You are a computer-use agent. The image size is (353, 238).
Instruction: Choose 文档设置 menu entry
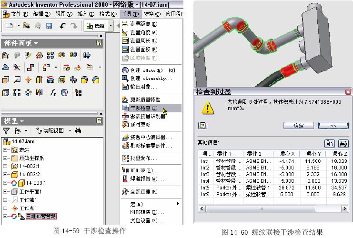151,220
